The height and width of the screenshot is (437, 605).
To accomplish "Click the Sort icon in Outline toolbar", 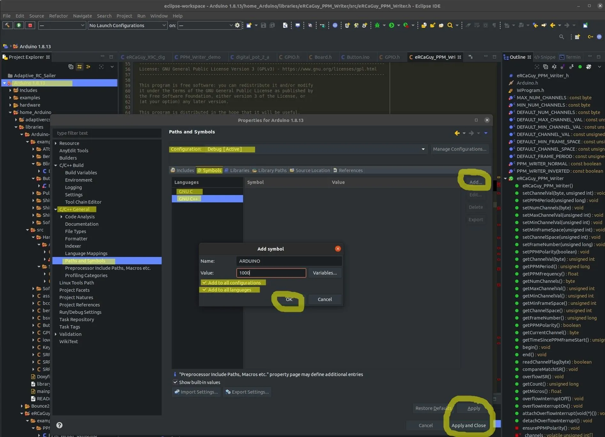I will point(554,67).
